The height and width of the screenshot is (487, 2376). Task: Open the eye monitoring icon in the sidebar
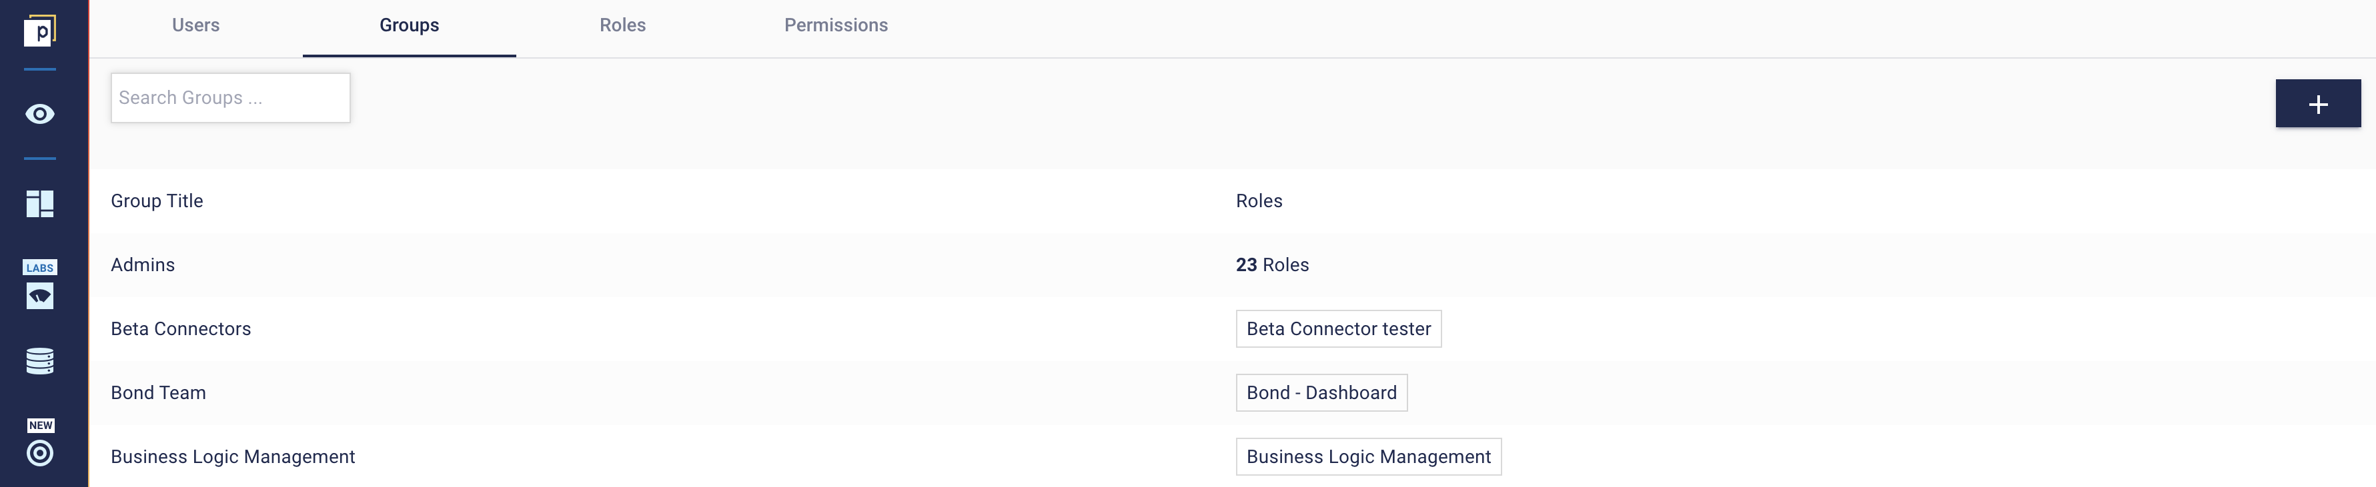point(39,114)
